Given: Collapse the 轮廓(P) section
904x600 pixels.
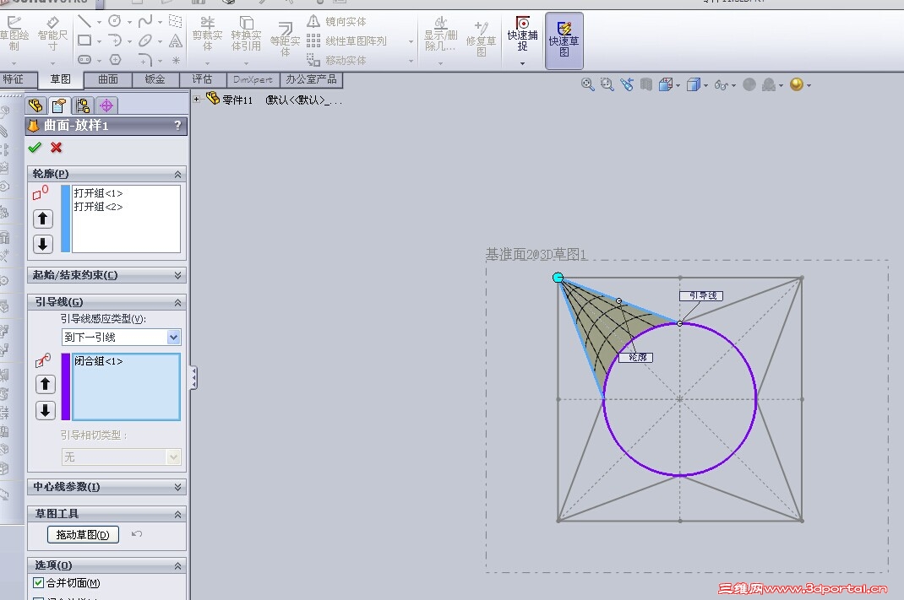Looking at the screenshot, I should click(177, 174).
